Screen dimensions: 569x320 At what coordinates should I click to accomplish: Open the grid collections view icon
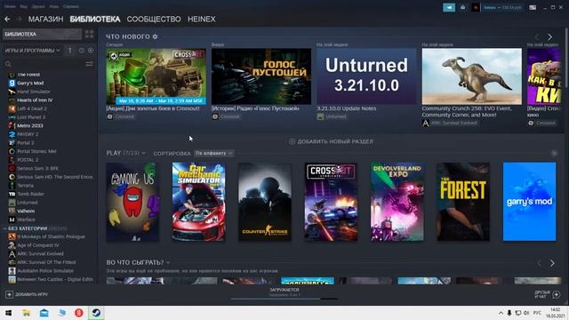click(89, 34)
